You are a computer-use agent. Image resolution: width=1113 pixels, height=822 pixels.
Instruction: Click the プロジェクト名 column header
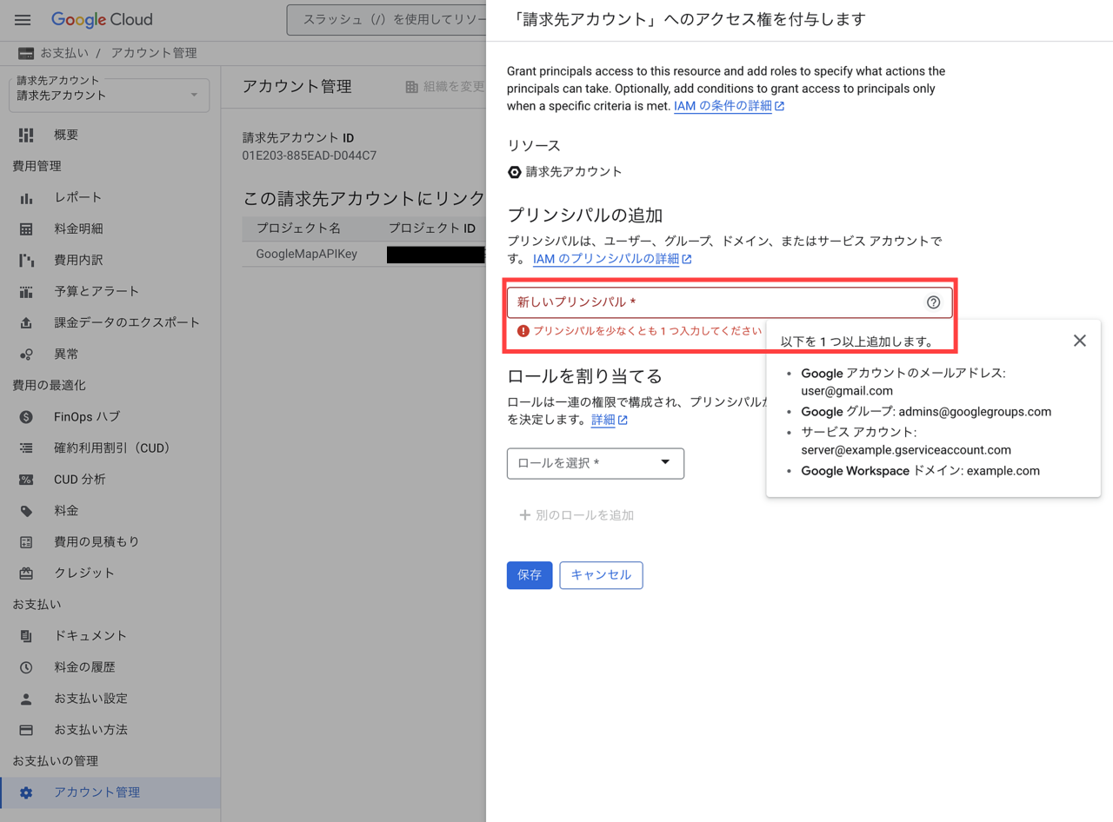point(298,229)
